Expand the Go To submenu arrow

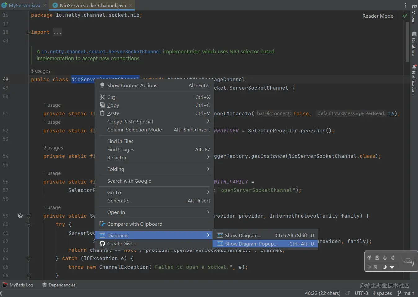pyautogui.click(x=208, y=192)
